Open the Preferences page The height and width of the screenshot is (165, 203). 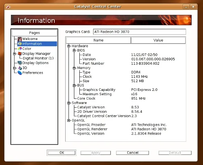pos(33,73)
